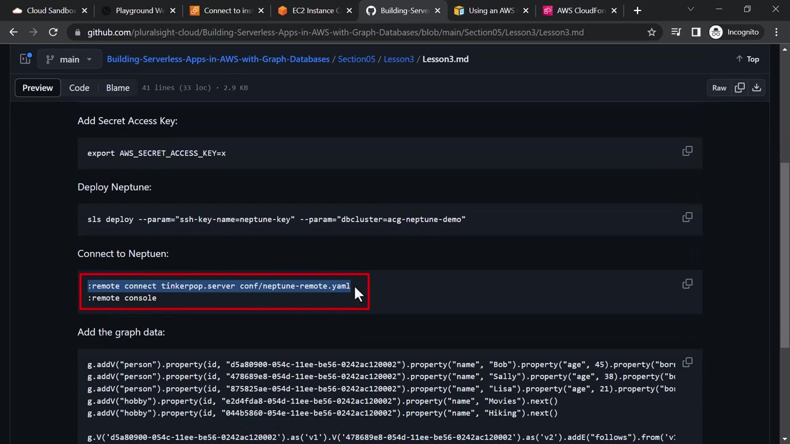
Task: Click the 'Add the graph data:' text
Action: (121, 332)
